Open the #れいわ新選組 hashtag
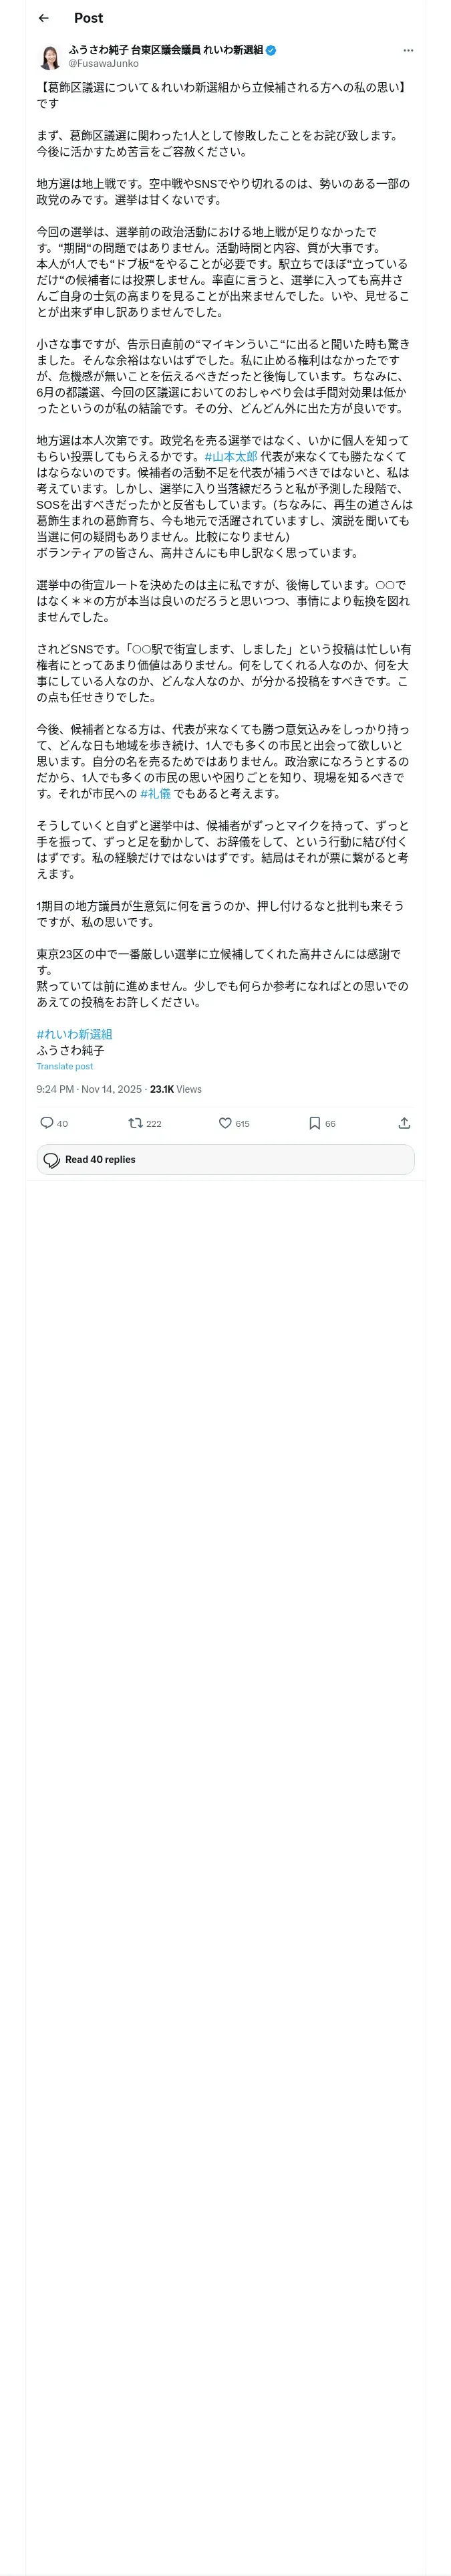This screenshot has height=2576, width=451. click(x=75, y=1034)
